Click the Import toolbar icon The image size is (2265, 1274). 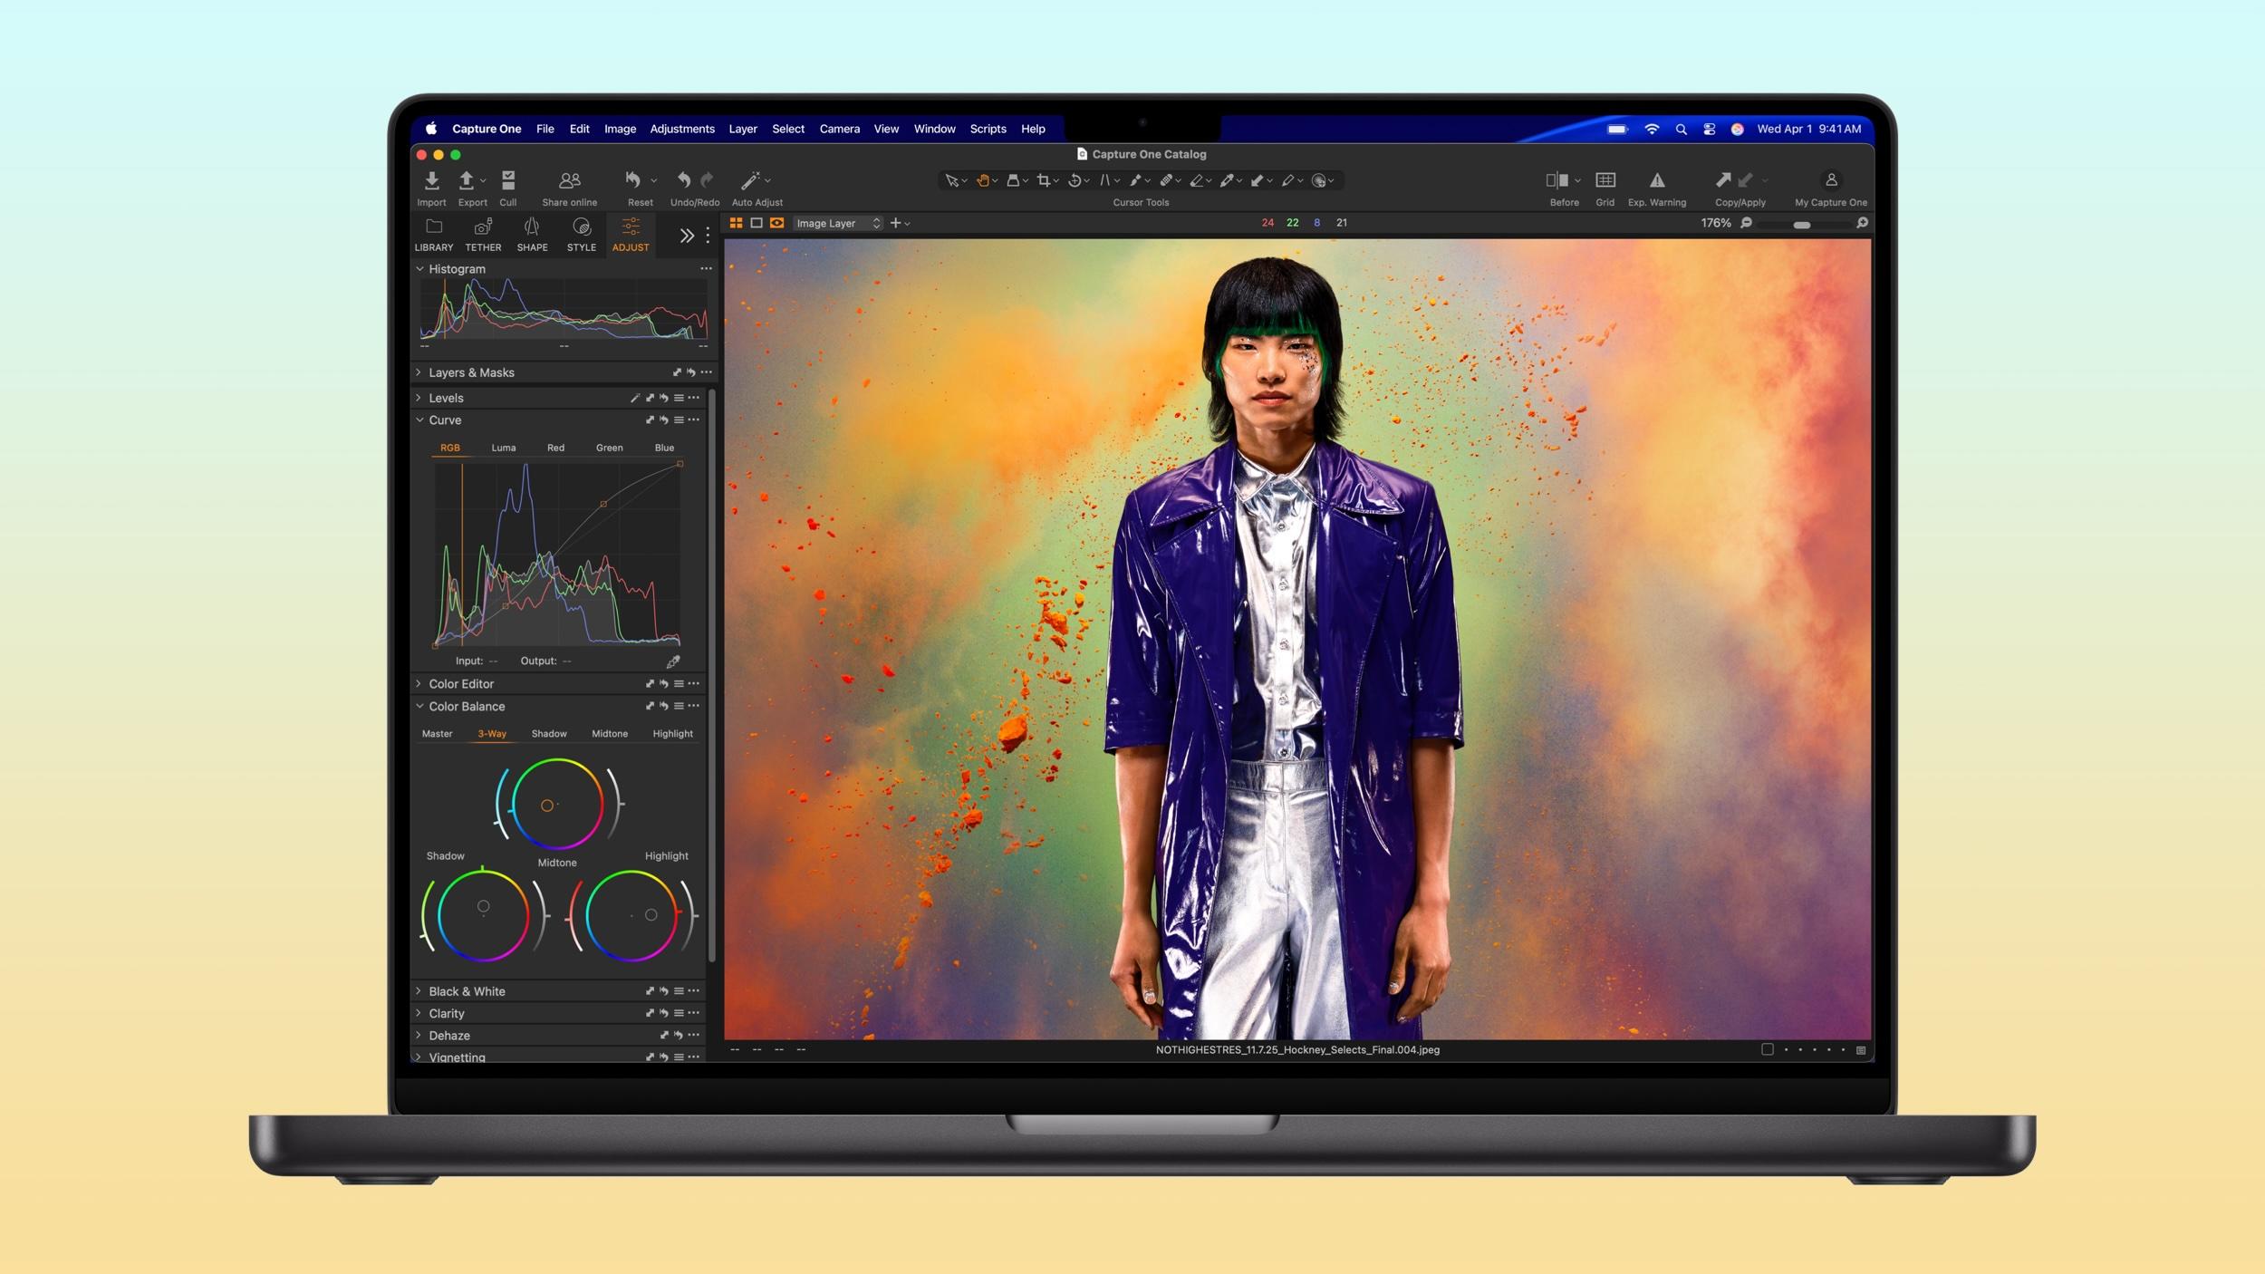point(432,180)
